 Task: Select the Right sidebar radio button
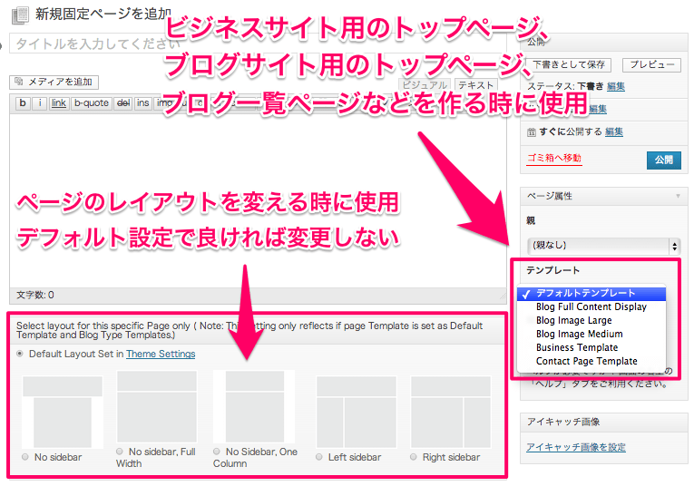click(414, 457)
